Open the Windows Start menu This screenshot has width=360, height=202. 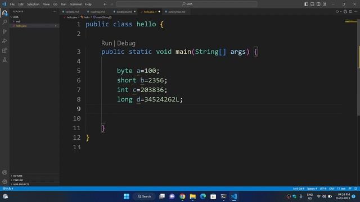126,196
